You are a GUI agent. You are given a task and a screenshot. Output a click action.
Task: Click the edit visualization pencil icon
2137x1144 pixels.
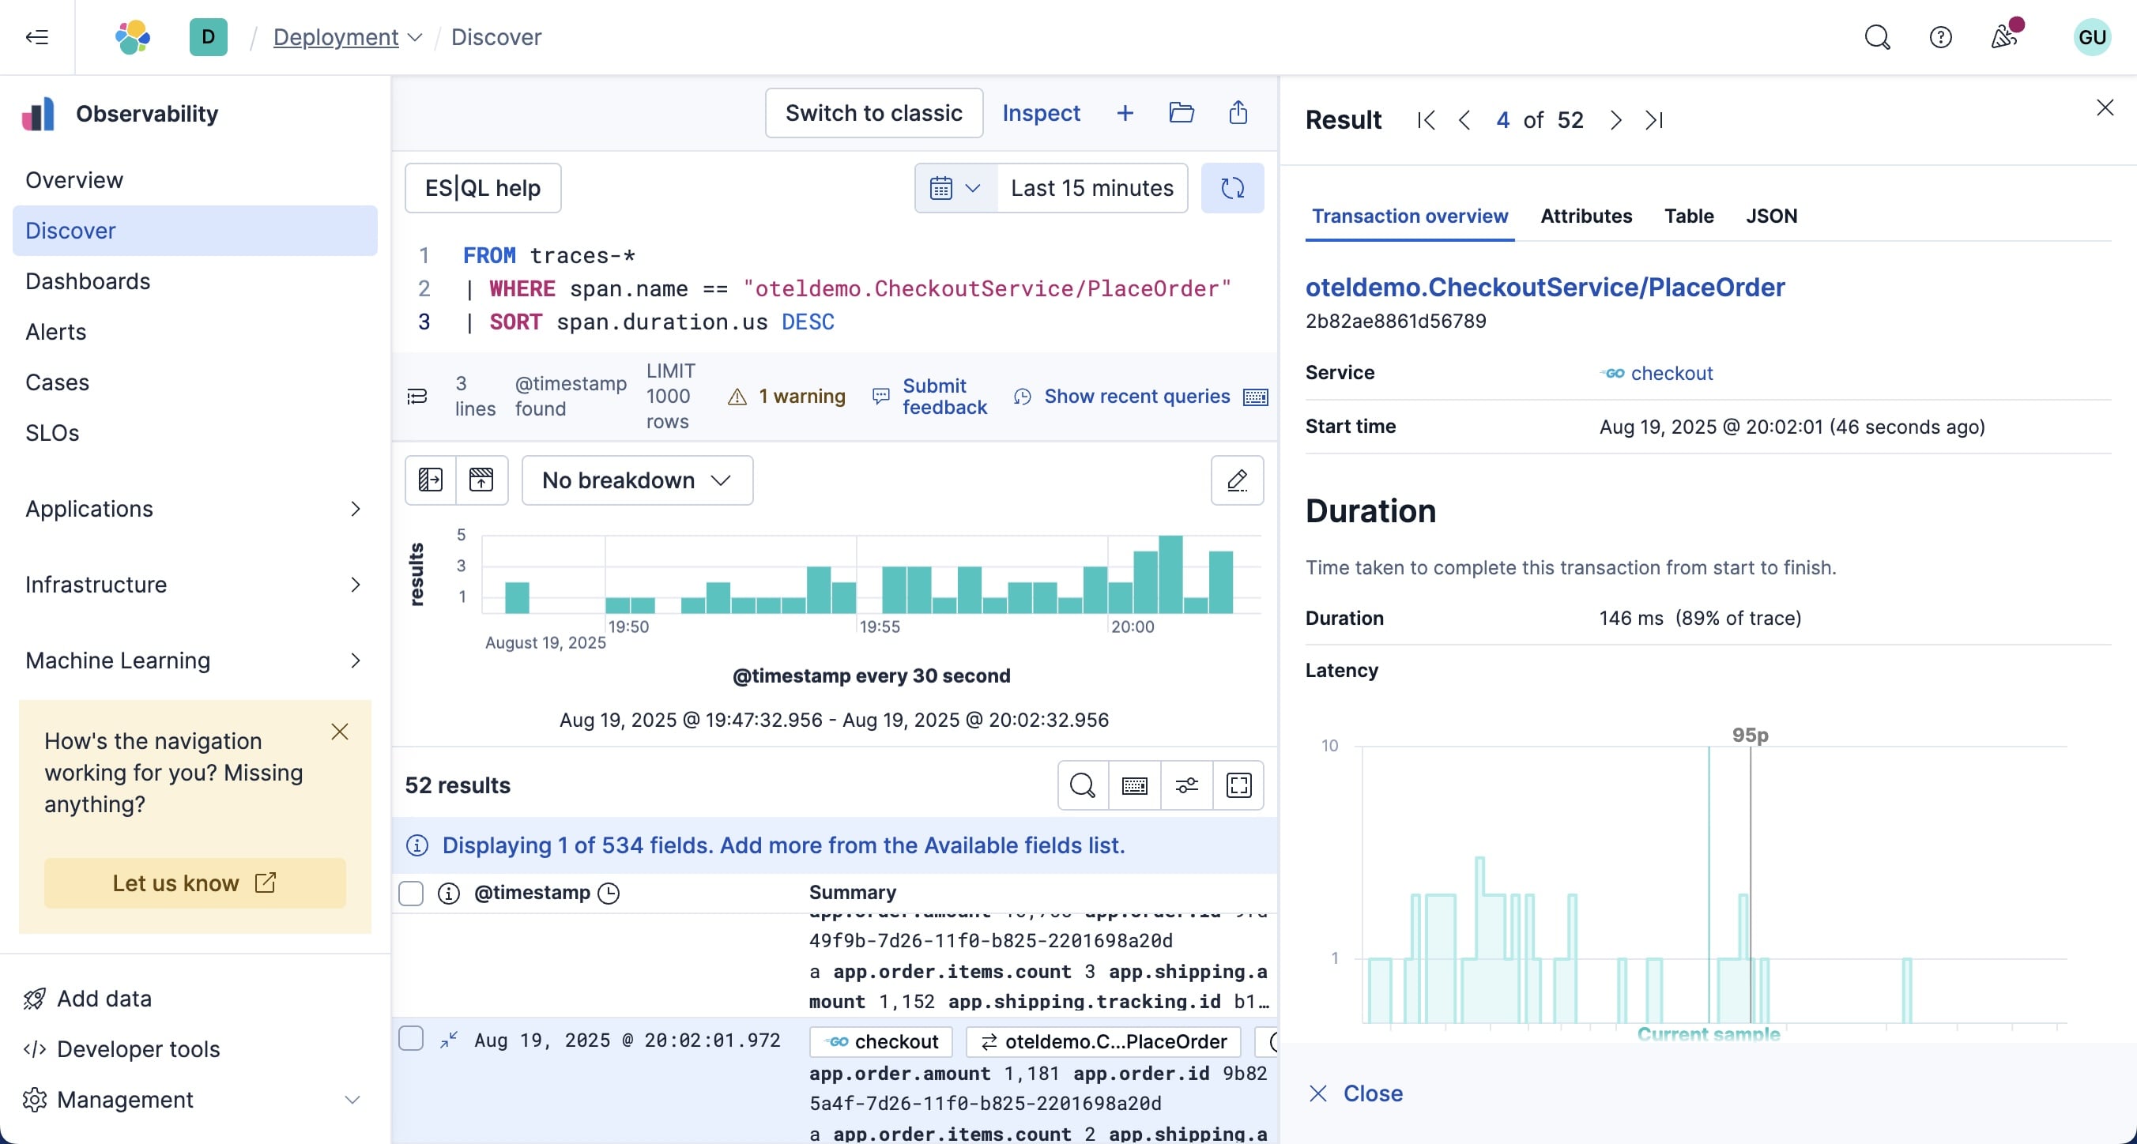[x=1236, y=480]
